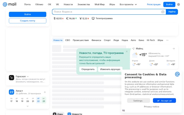The height and width of the screenshot is (115, 184).
Task: Click the horoscope star icon
Action: [11, 78]
